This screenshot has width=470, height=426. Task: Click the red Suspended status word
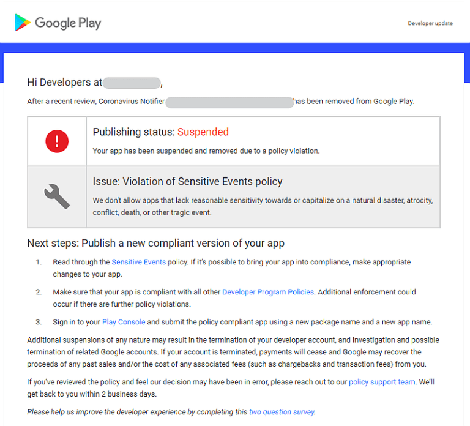[203, 132]
